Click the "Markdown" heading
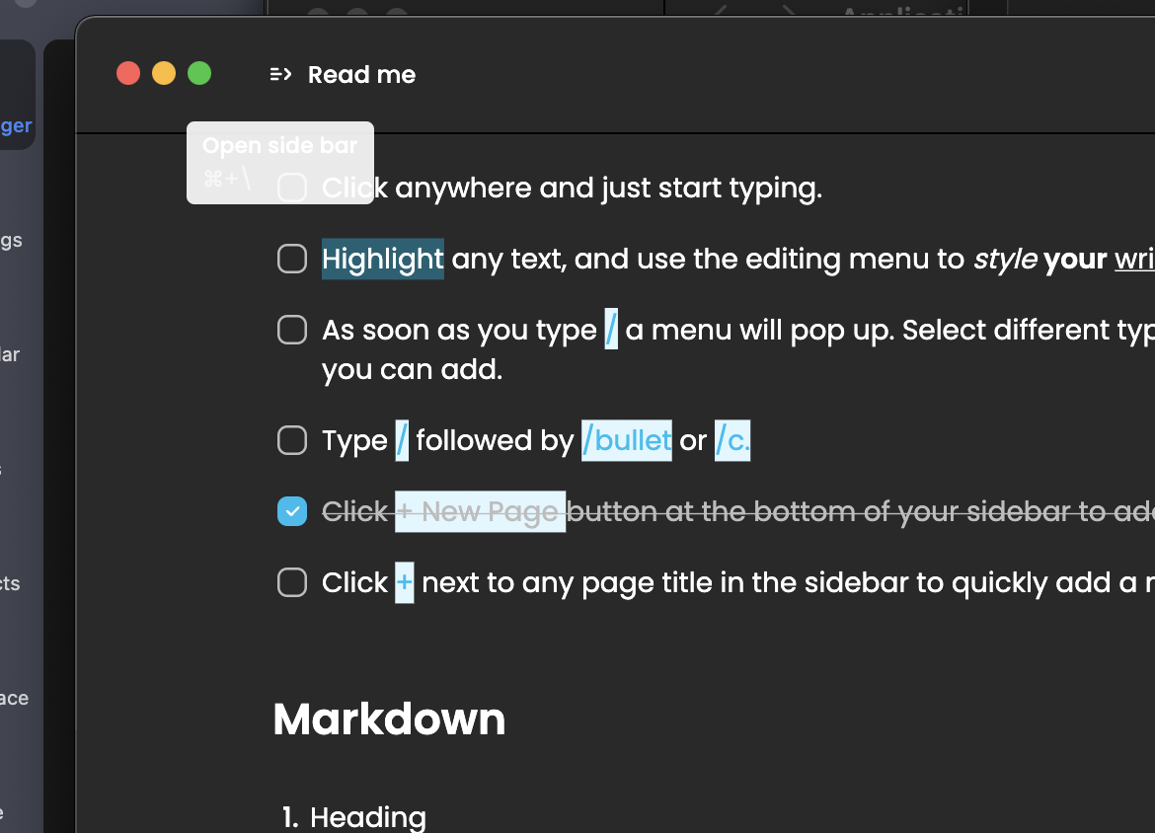 [x=390, y=719]
